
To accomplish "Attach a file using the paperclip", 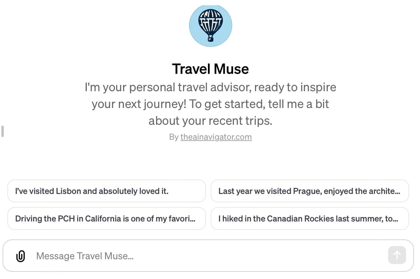I will pyautogui.click(x=21, y=256).
